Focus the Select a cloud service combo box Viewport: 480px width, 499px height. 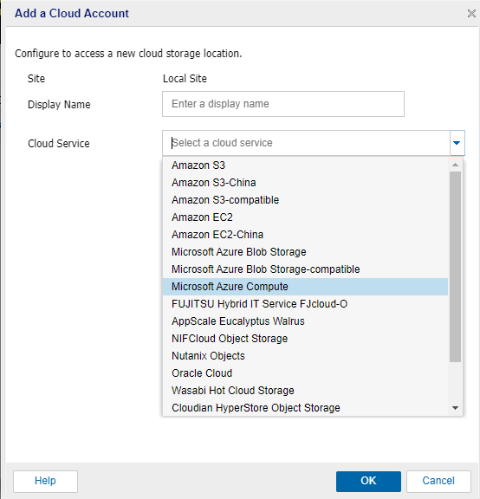coord(306,143)
